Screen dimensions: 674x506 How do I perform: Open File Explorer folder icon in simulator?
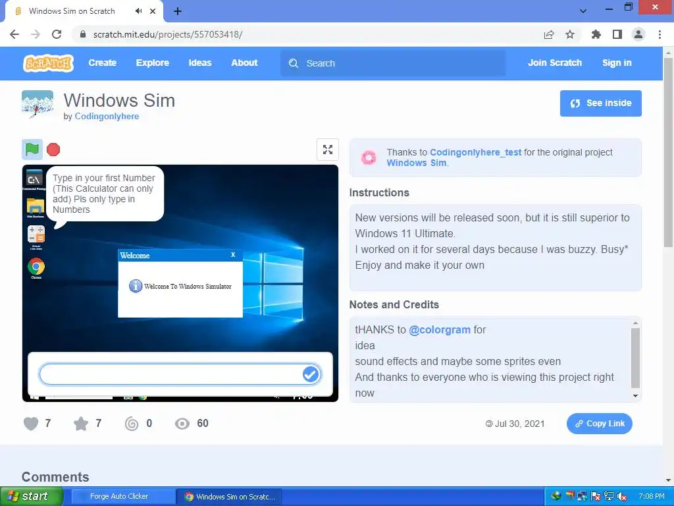coord(36,208)
